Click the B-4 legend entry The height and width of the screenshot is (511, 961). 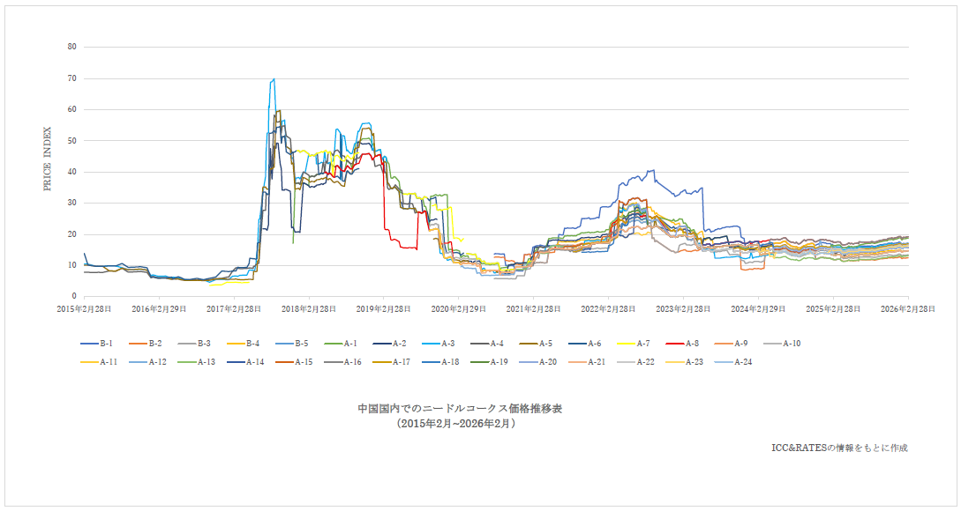[x=242, y=344]
